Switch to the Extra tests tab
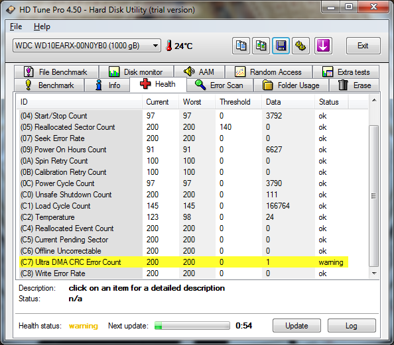This screenshot has width=394, height=345. click(x=346, y=72)
